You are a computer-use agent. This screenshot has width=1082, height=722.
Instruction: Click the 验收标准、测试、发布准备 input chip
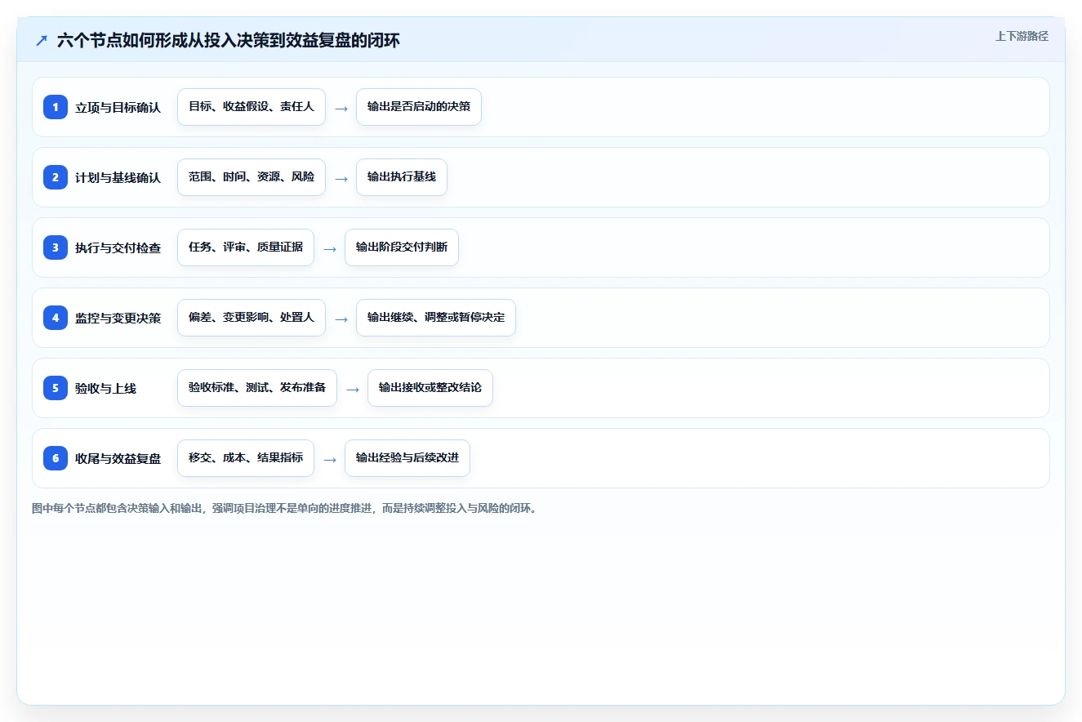coord(257,388)
